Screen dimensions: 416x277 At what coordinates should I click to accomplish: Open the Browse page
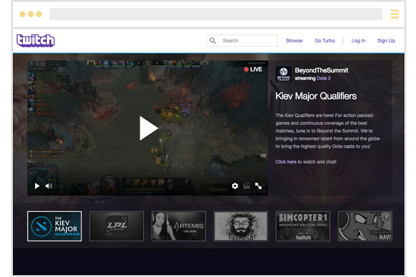coord(294,40)
